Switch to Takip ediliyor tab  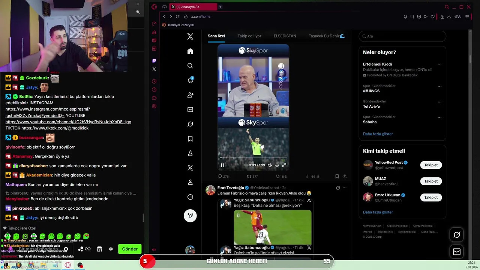tap(249, 36)
